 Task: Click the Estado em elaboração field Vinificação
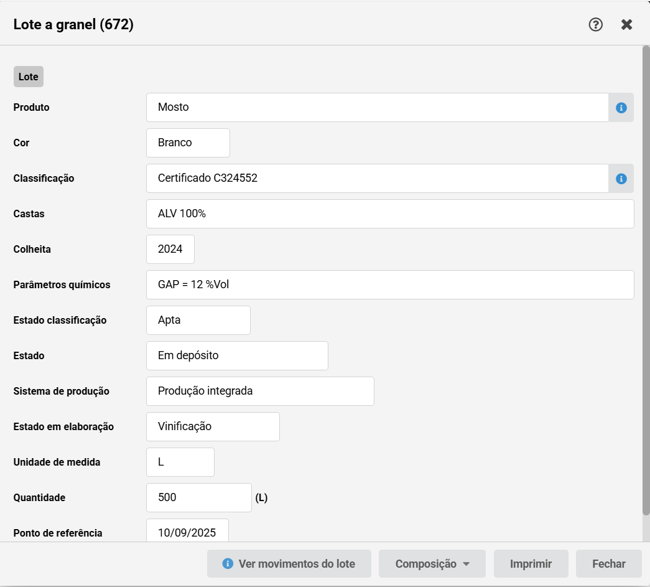[x=213, y=426]
